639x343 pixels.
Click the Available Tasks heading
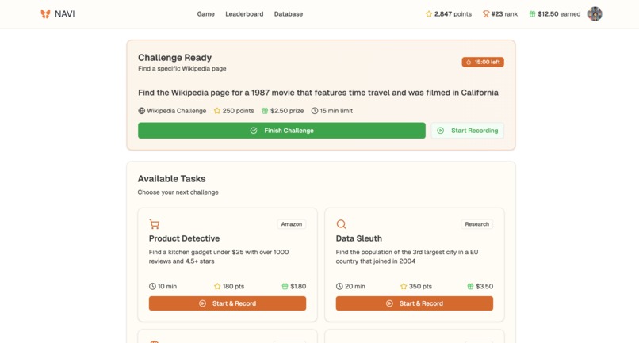(171, 179)
